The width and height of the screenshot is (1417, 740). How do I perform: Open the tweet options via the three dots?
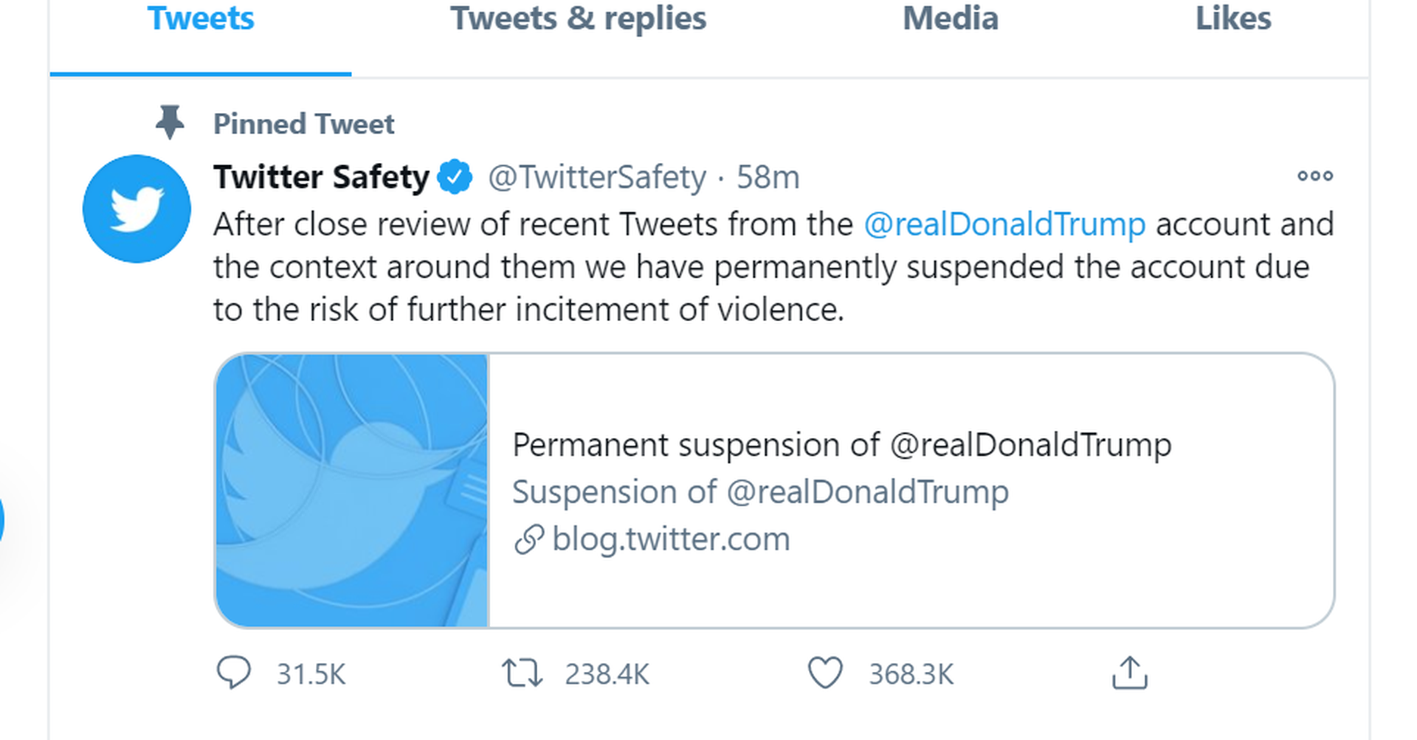click(1315, 176)
